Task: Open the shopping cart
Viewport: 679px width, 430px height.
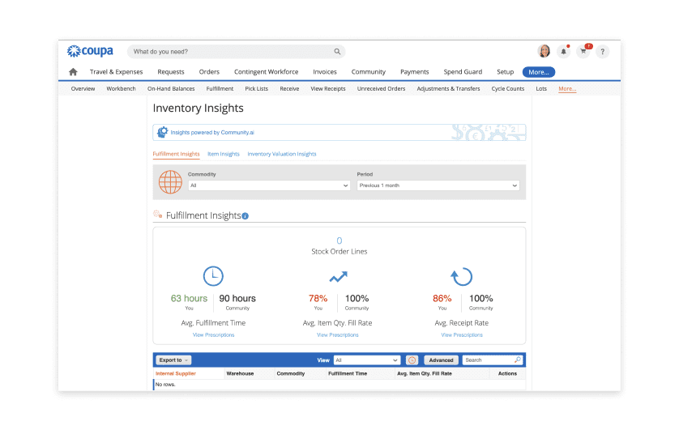Action: [583, 52]
